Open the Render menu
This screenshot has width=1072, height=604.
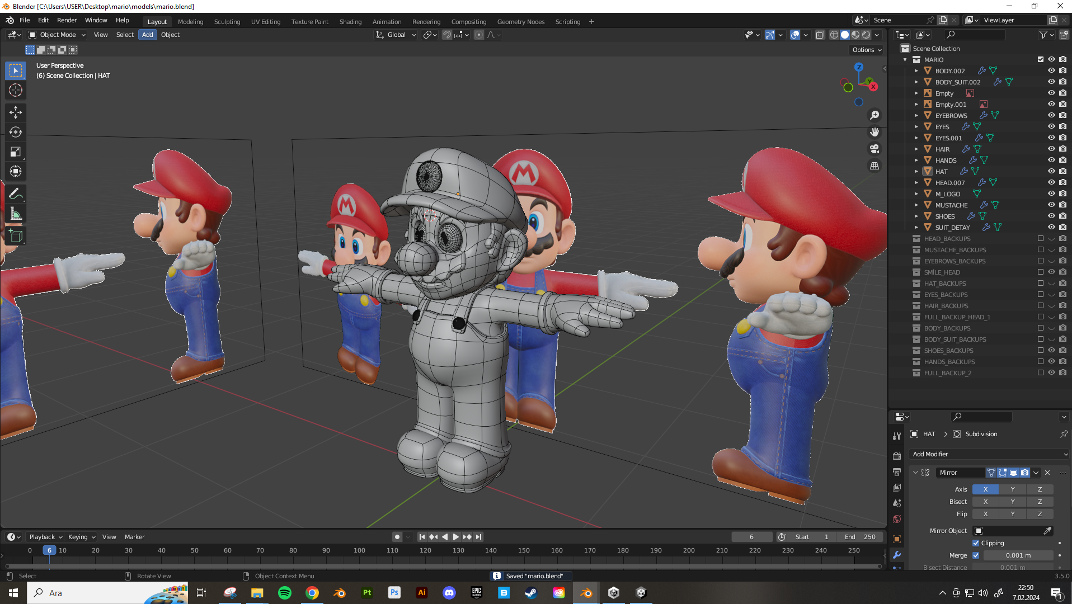67,20
